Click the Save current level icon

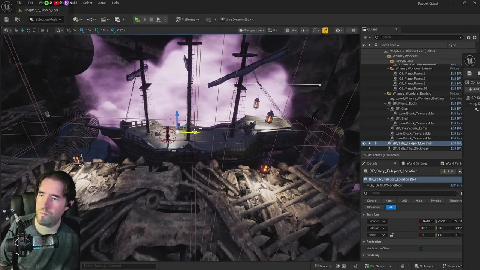click(x=6, y=19)
